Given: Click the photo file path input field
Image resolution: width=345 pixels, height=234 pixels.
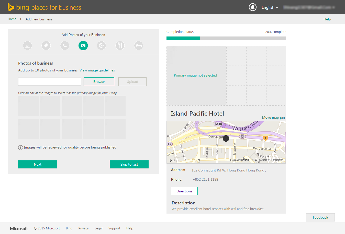Looking at the screenshot, I should click(x=50, y=82).
